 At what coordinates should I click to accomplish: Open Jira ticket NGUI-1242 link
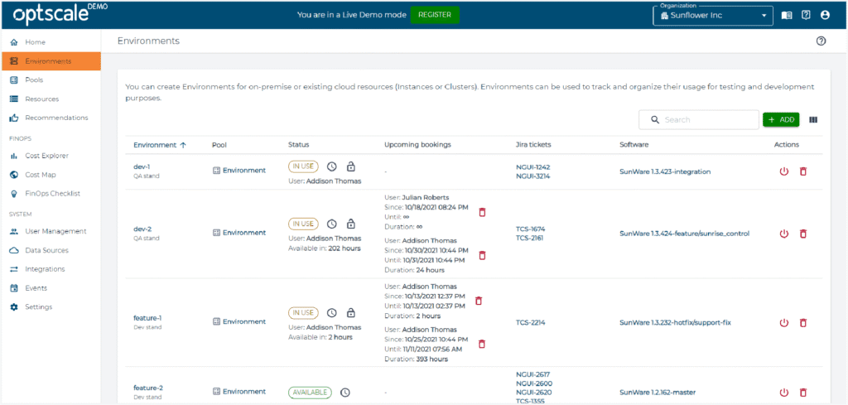(532, 167)
